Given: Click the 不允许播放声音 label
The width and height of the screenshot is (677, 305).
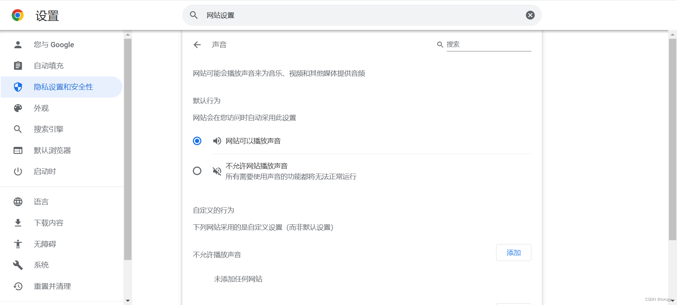Looking at the screenshot, I should 217,255.
